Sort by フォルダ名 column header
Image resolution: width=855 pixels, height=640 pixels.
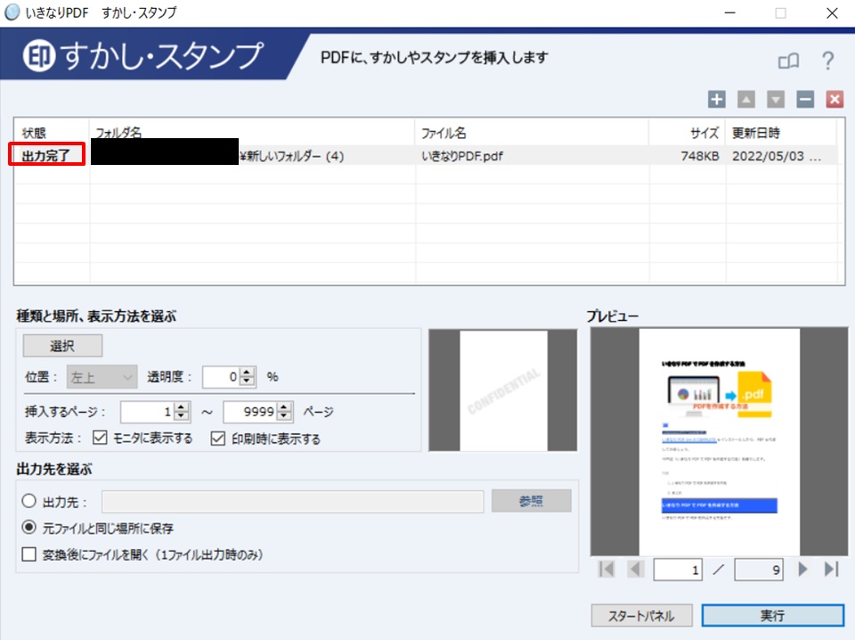click(252, 133)
